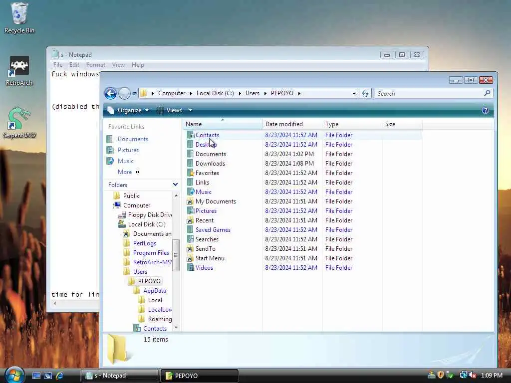Click the Search input field
511x383 pixels.
coord(429,93)
